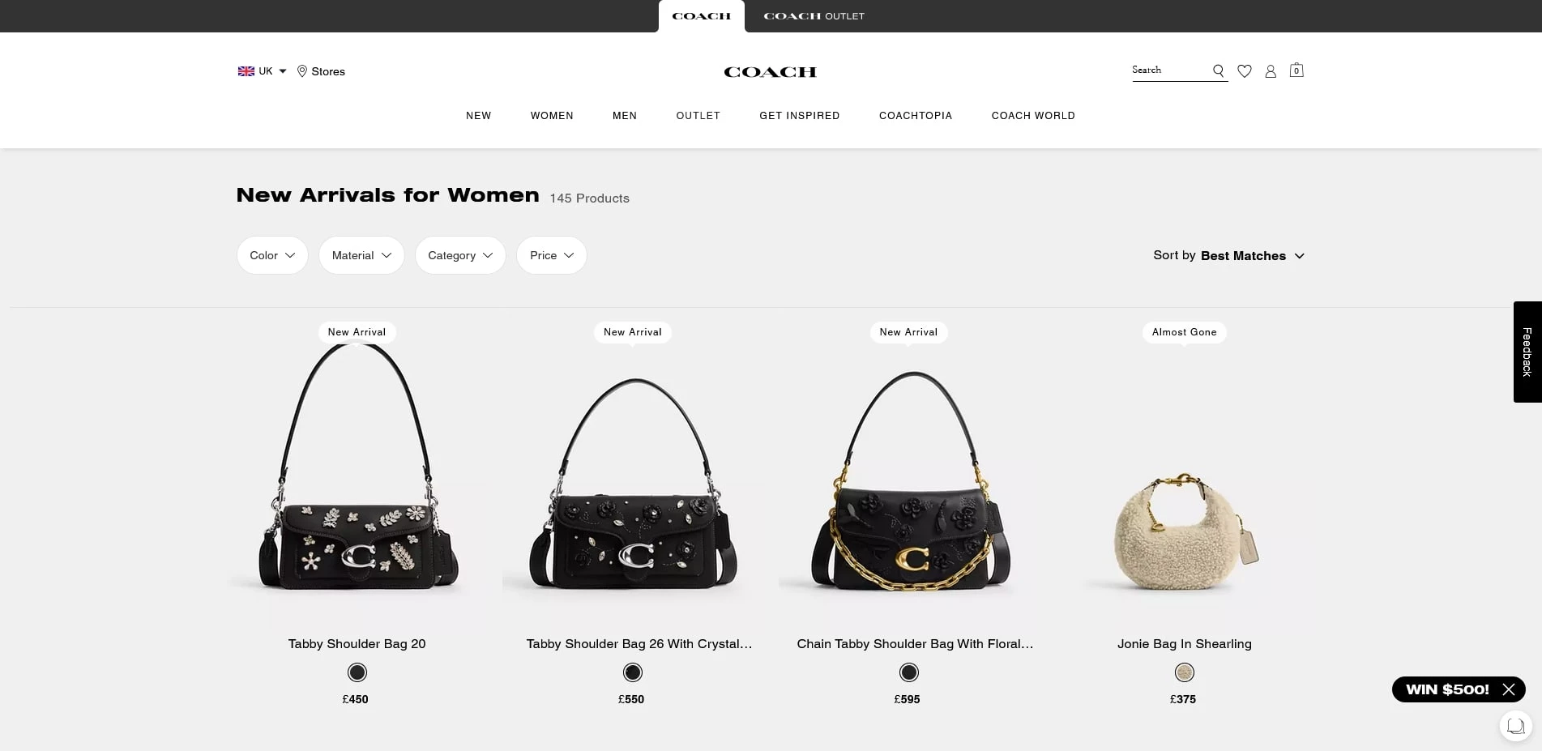Click the Coach logo in header

(770, 72)
